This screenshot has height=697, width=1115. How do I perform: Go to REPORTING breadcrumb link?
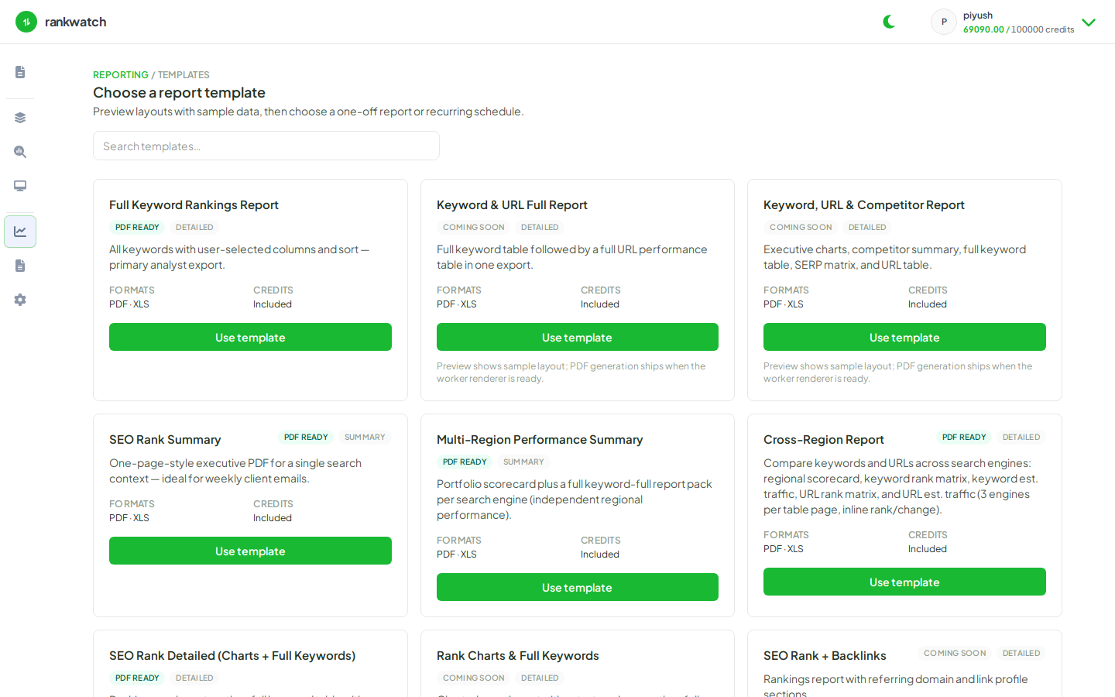pyautogui.click(x=121, y=75)
